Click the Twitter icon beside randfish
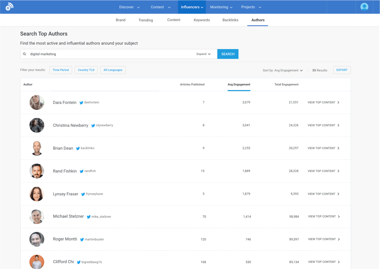 click(81, 171)
